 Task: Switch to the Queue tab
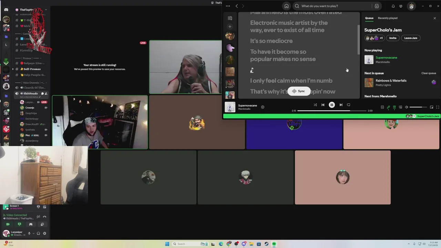[x=369, y=18]
